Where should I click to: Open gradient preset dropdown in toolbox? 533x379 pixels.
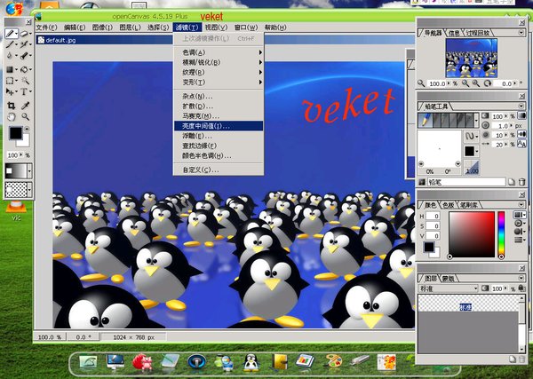(29, 170)
